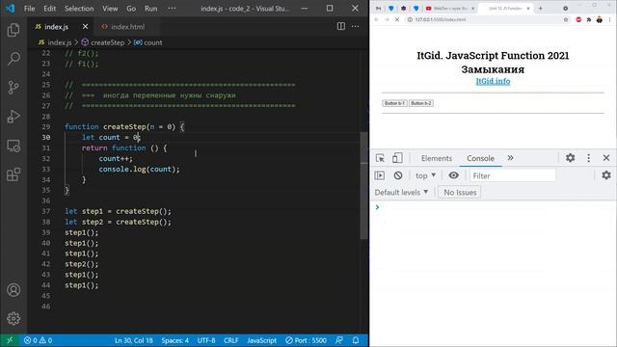Image resolution: width=617 pixels, height=347 pixels.
Task: Open the Chrome three-dot menu
Action: (610, 19)
